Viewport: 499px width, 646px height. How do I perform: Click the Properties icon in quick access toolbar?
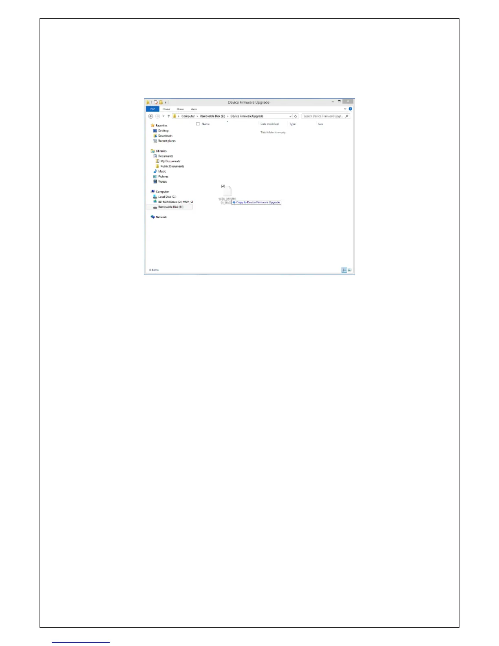156,102
